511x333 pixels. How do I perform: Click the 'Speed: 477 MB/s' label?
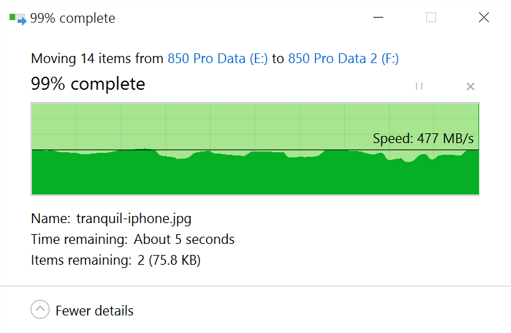tap(423, 138)
